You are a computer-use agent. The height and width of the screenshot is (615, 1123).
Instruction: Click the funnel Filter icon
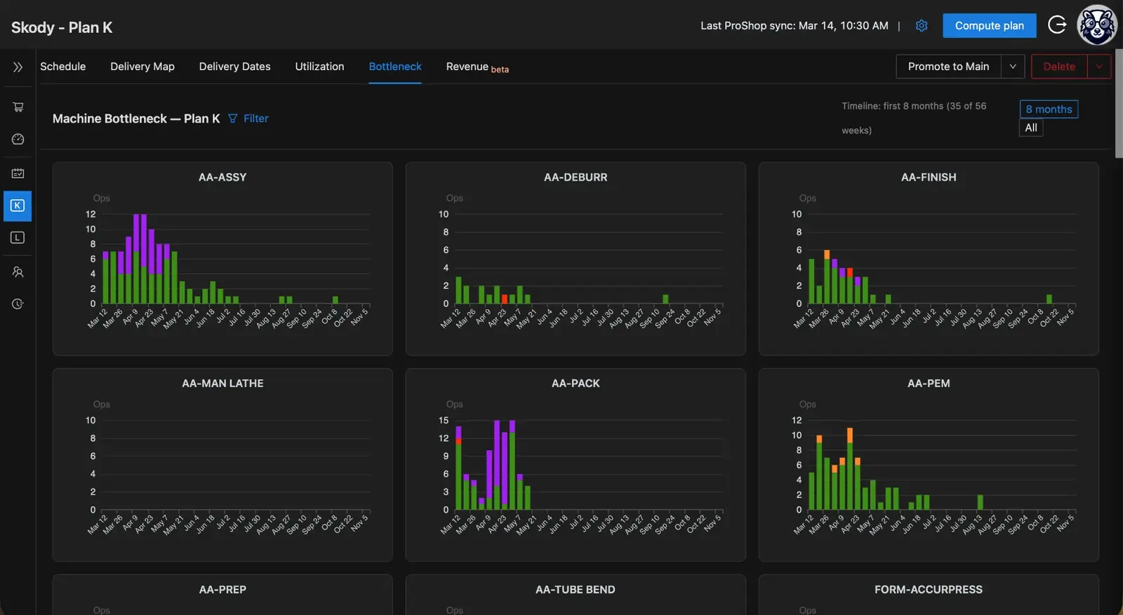(233, 119)
